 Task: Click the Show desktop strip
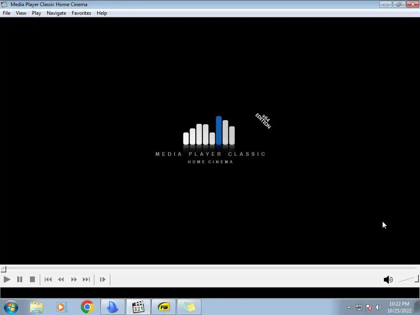417,307
